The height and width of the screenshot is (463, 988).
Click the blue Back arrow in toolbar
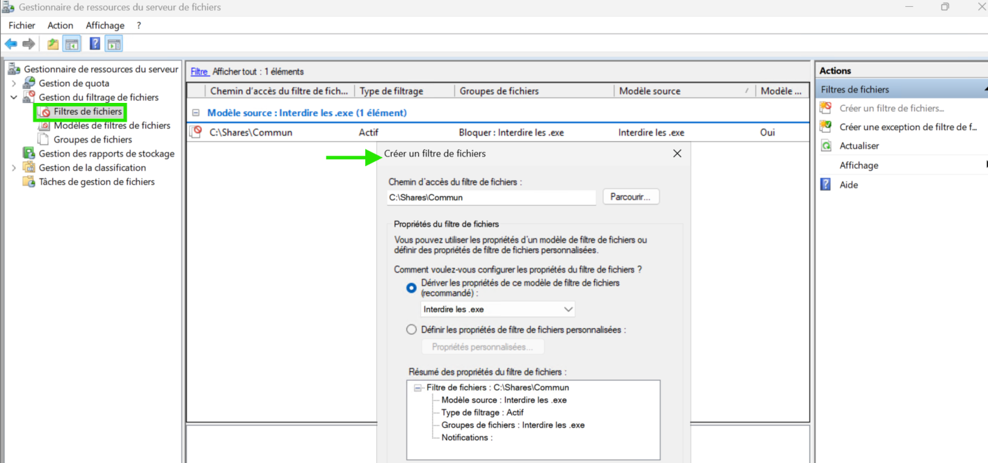pos(11,44)
